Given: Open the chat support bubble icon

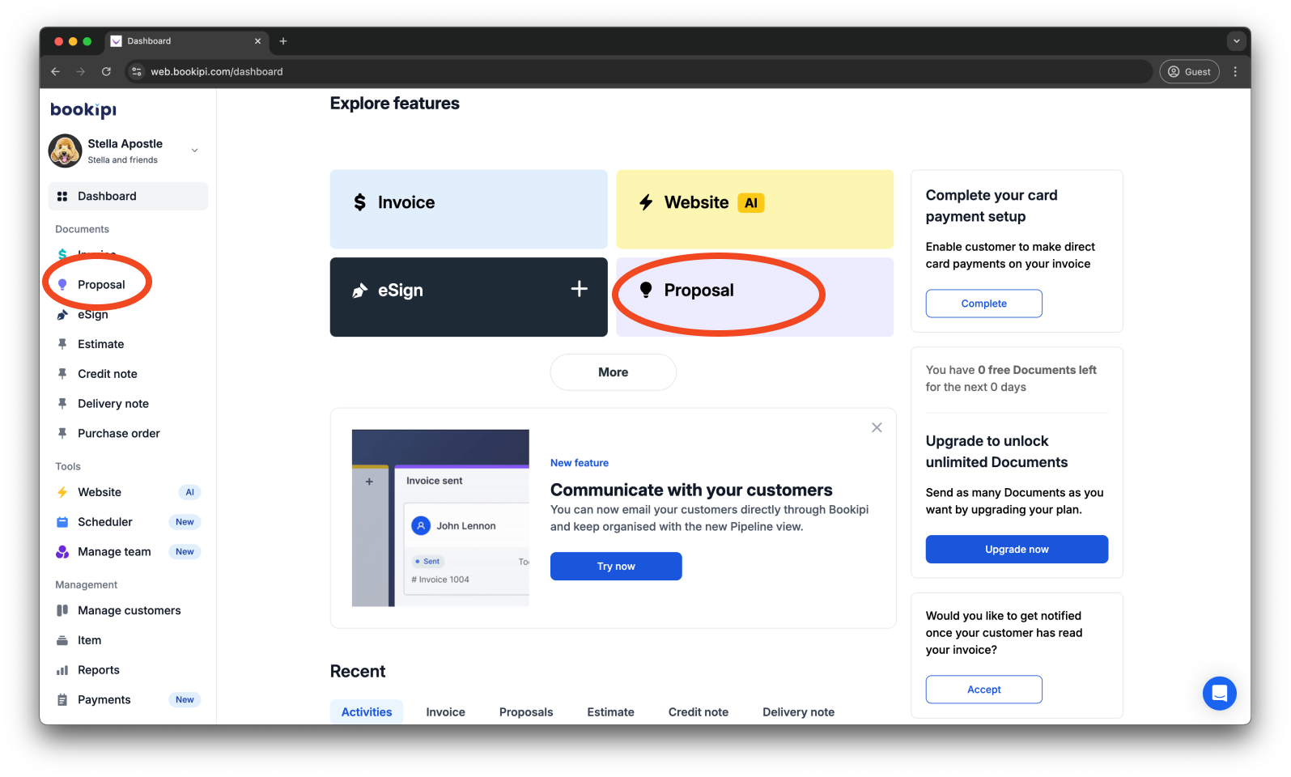Looking at the screenshot, I should [x=1220, y=694].
